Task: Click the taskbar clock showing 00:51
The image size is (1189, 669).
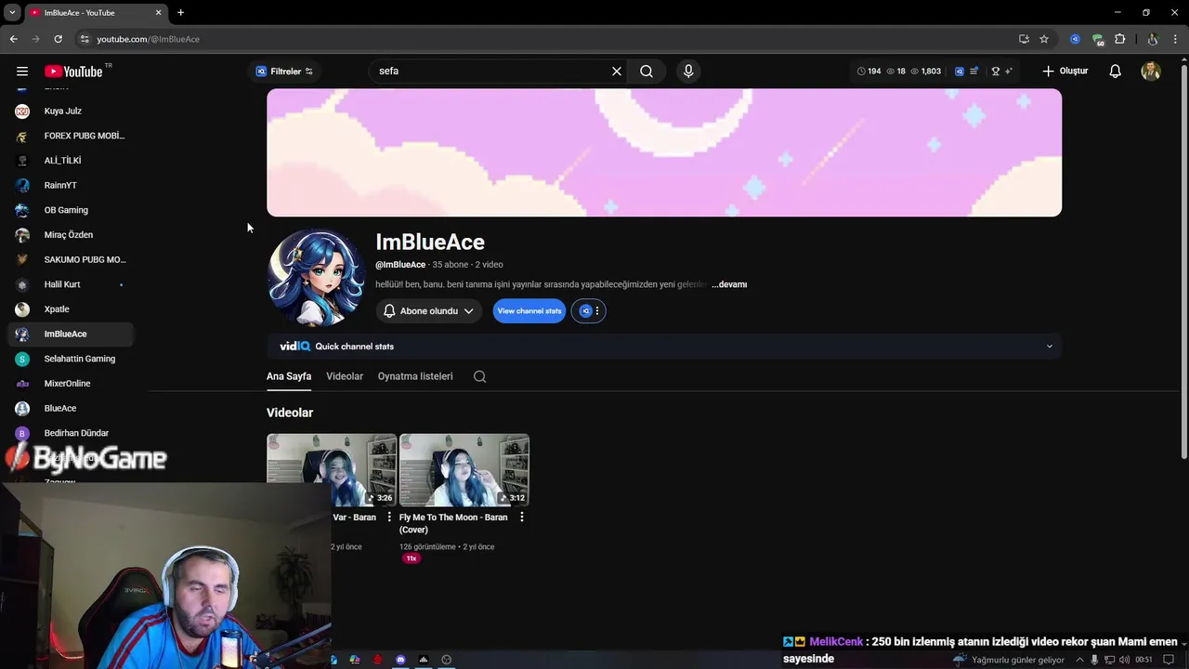Action: point(1143,660)
